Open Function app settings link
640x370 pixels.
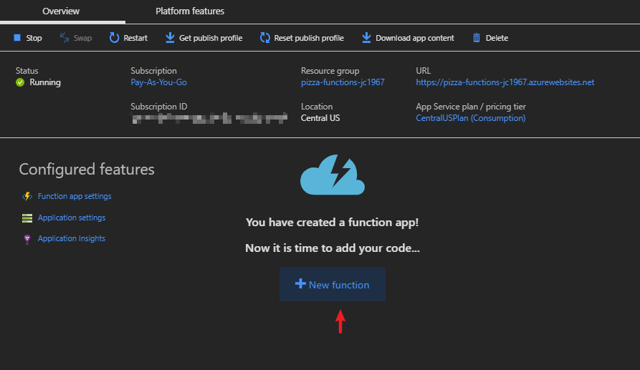coord(75,196)
